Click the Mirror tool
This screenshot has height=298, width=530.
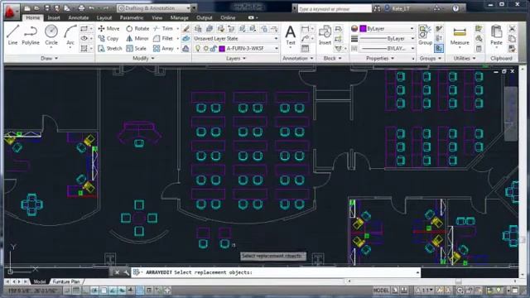pos(137,39)
